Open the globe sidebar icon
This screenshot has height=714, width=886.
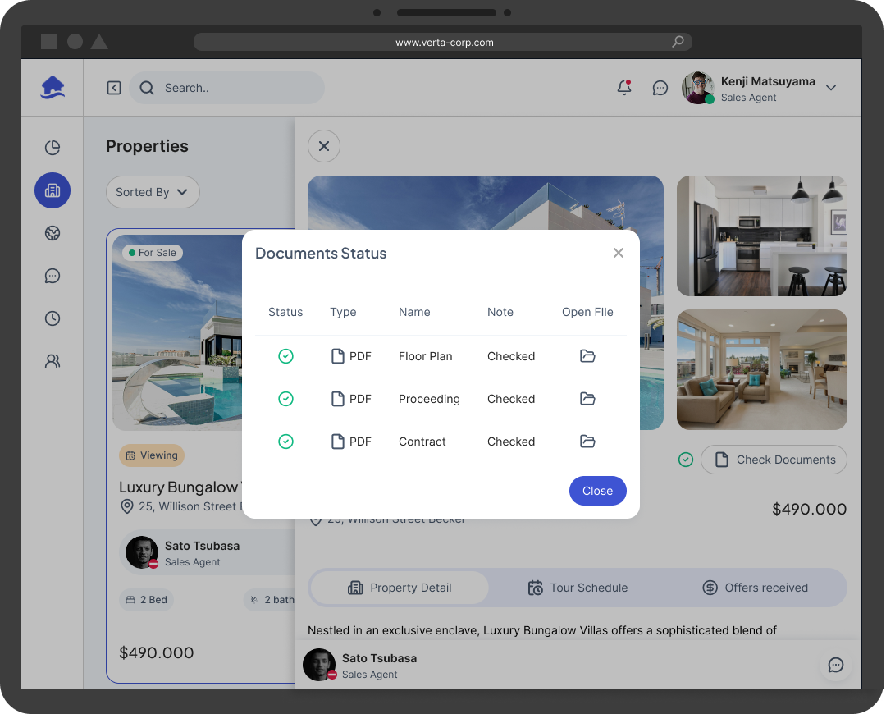tap(53, 233)
